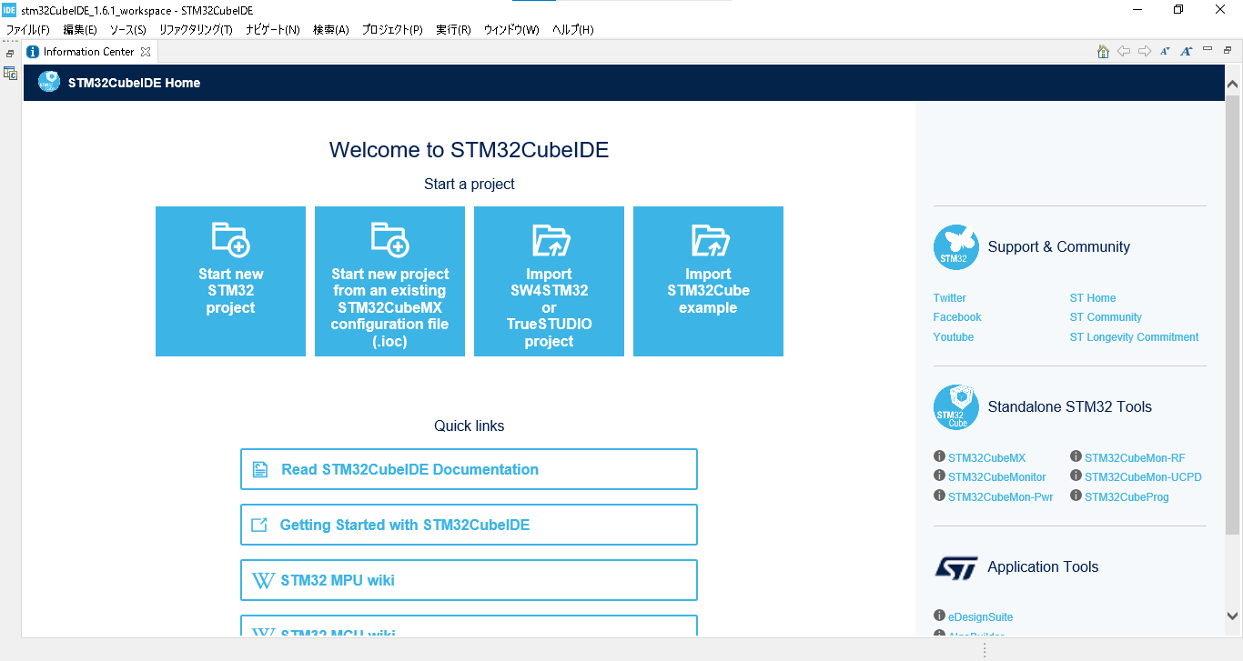
Task: Reduce font size with small A icon
Action: [x=1165, y=52]
